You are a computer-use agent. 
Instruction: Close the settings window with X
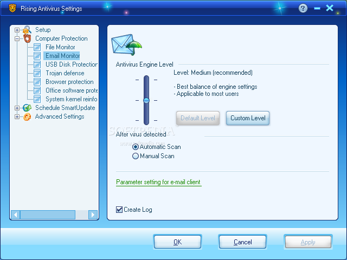pyautogui.click(x=330, y=8)
